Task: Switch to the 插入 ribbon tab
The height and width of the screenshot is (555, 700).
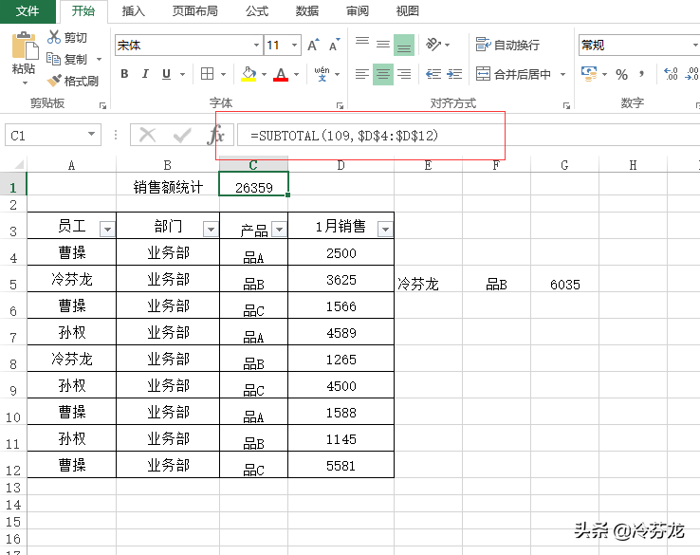Action: click(133, 11)
